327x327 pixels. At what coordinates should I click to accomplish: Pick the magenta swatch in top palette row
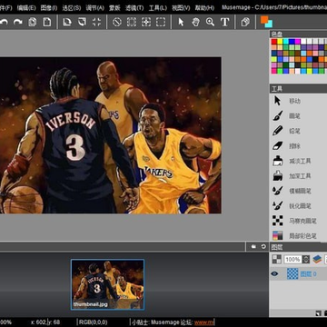coord(298,42)
